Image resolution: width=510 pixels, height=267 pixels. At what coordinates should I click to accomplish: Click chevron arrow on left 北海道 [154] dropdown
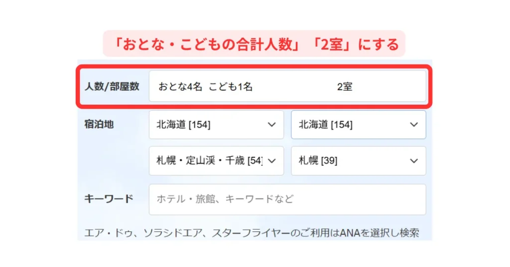[271, 125]
